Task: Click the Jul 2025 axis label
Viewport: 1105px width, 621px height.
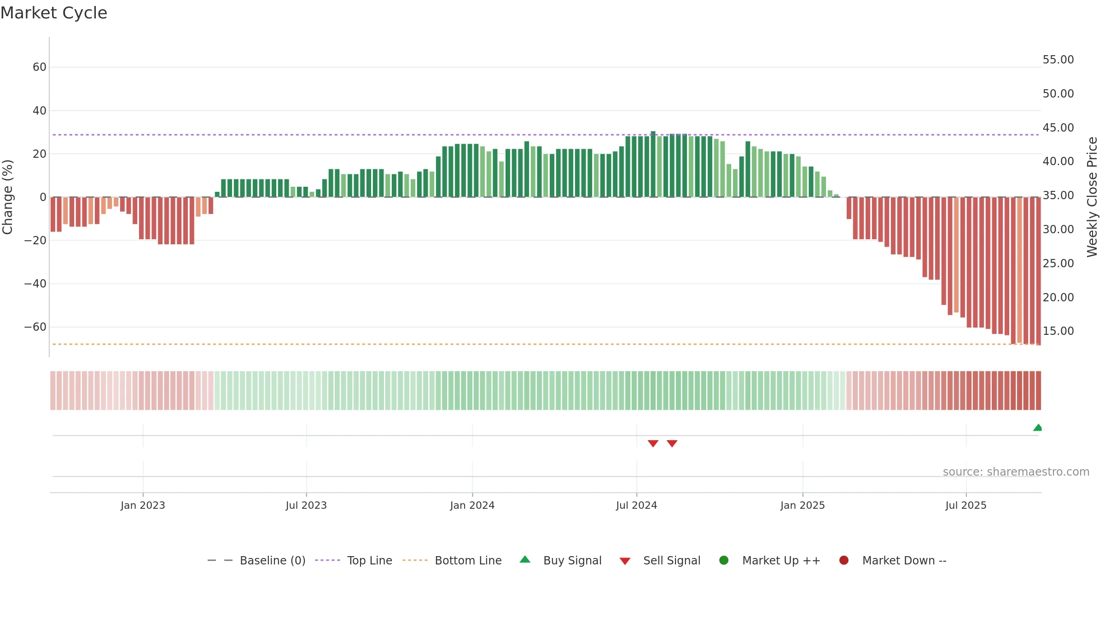Action: [x=966, y=505]
